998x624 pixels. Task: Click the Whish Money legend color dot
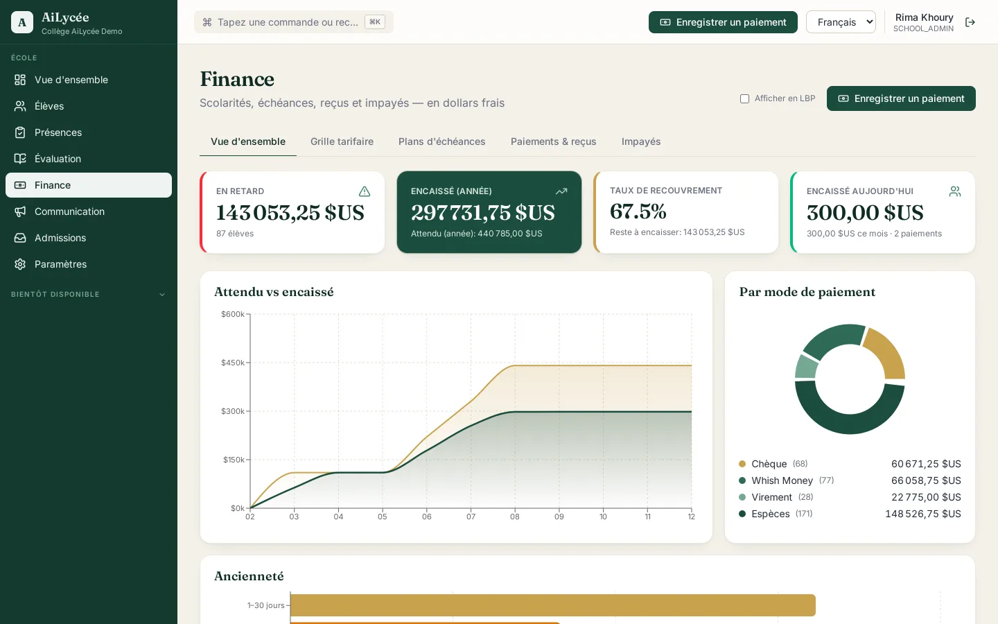pos(742,480)
